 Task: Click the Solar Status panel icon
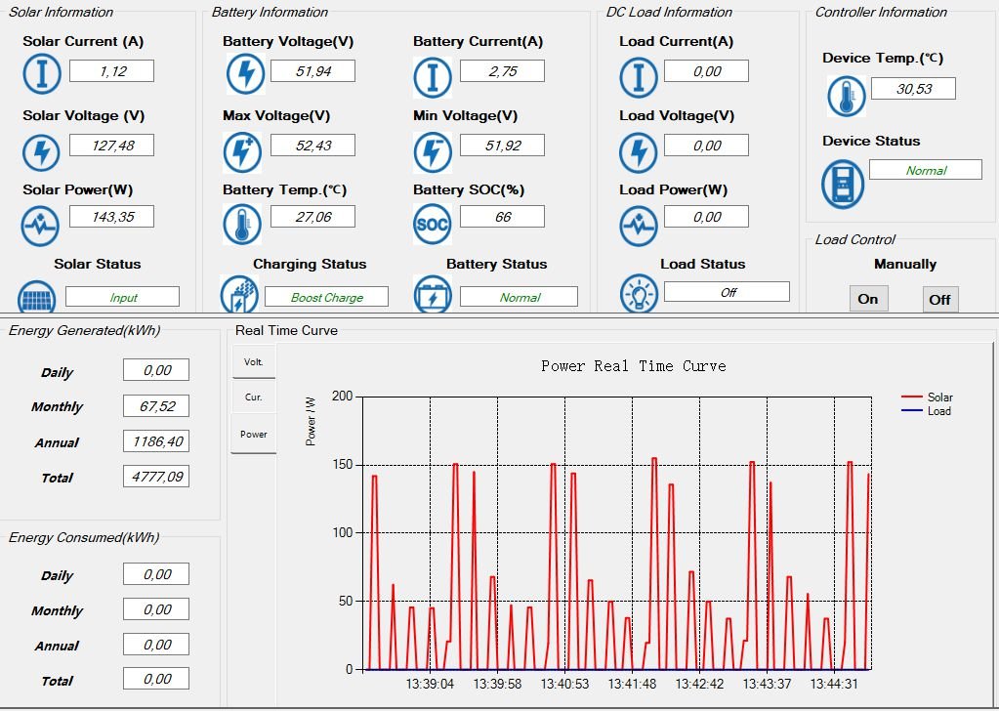[36, 296]
